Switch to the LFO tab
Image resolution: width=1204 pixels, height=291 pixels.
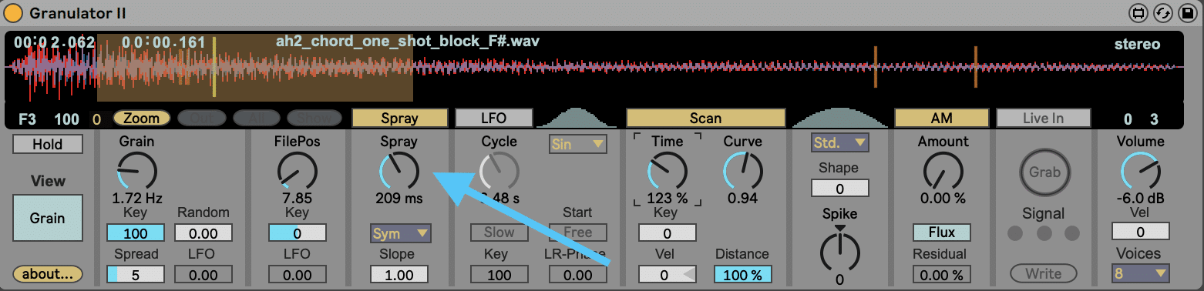[494, 118]
